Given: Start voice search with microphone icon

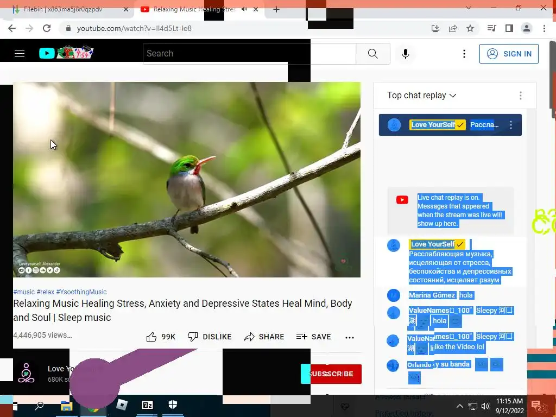Looking at the screenshot, I should point(405,54).
